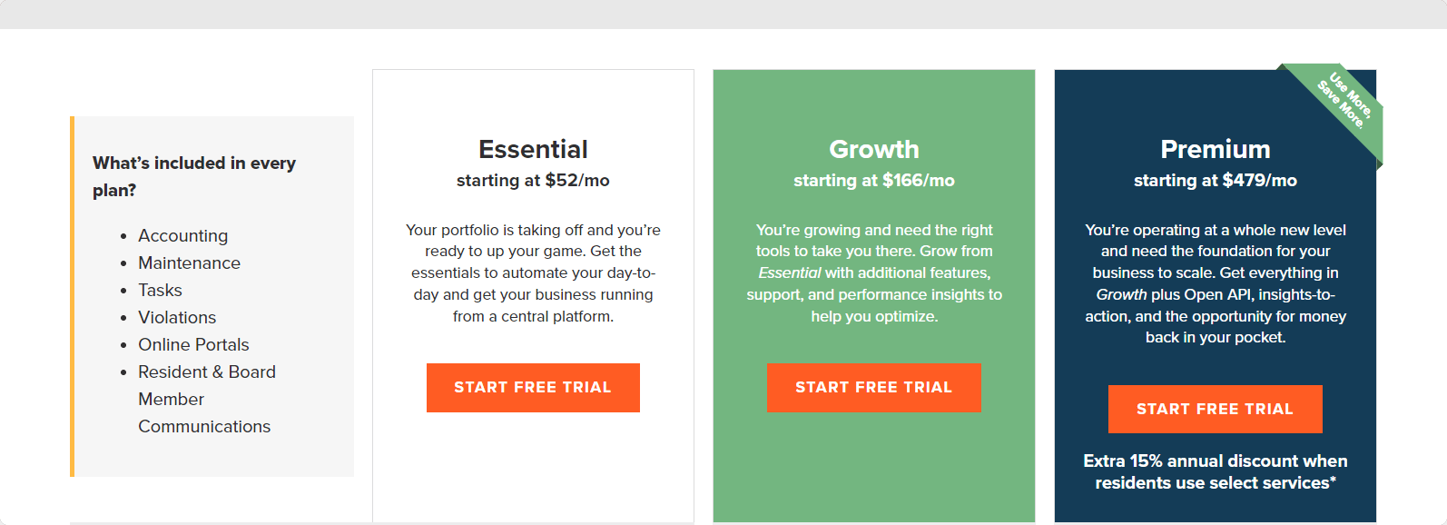Click 'What's included in every plan?' heading
The width and height of the screenshot is (1447, 525).
coord(194,176)
